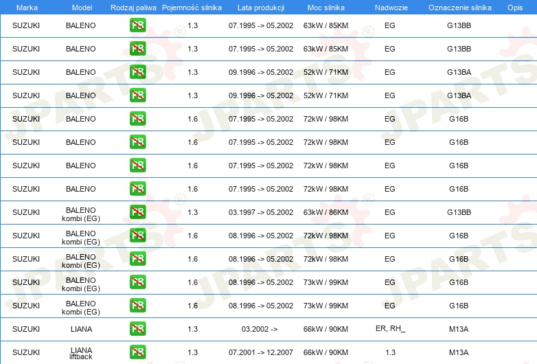
Task: Click the petrol fuel icon in LIANA liftback row
Action: coord(137,352)
